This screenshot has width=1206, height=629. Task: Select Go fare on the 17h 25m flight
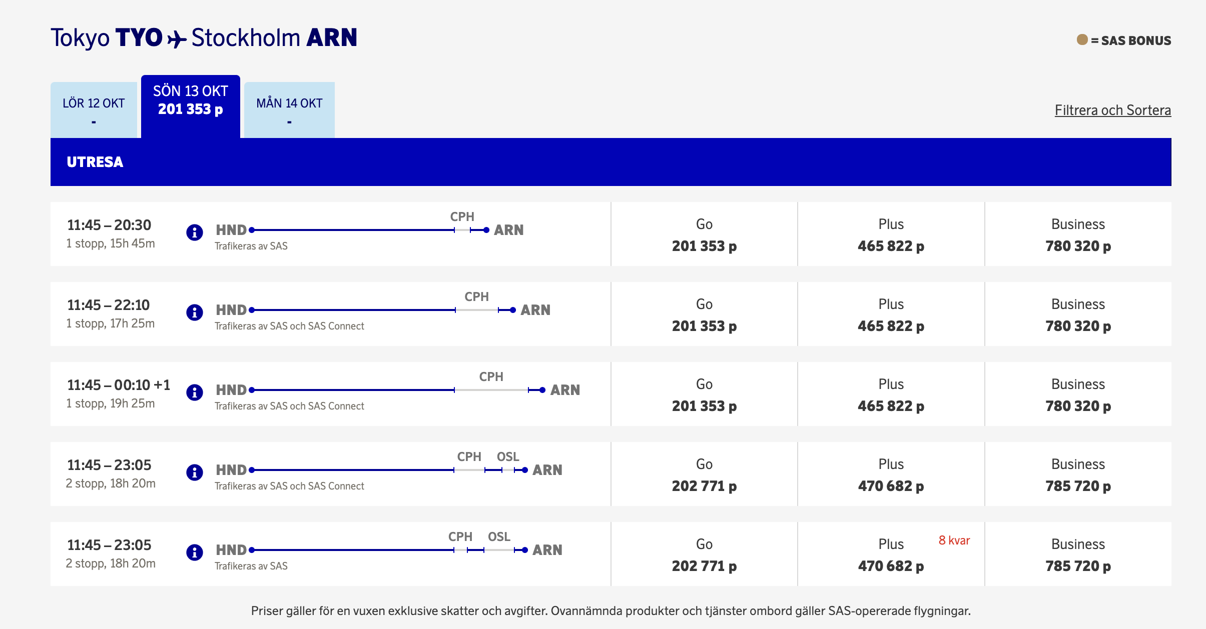click(704, 314)
